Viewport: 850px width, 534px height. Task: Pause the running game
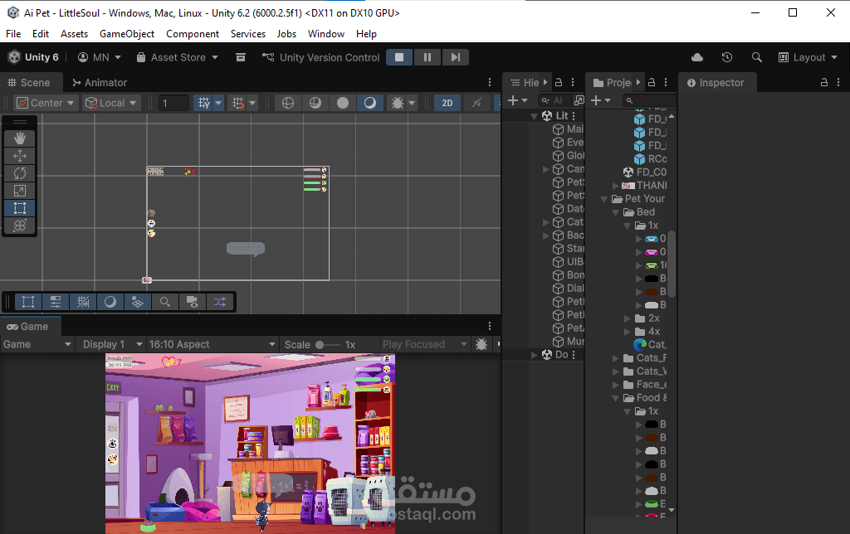[x=427, y=57]
